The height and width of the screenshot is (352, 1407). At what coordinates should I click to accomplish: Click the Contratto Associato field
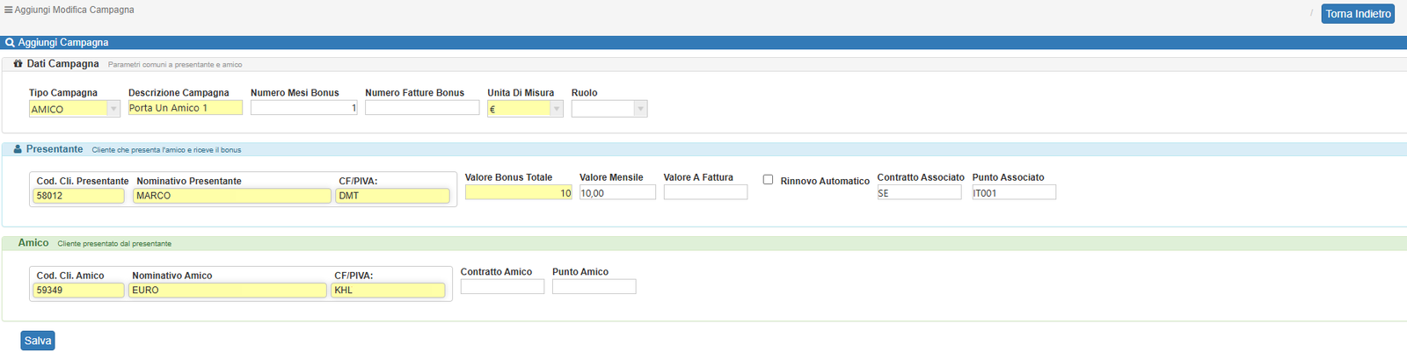coord(919,192)
